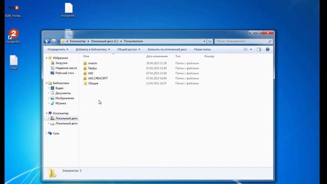Open the Общий доступ dropdown
Image resolution: width=327 pixels, height=184 pixels.
128,50
